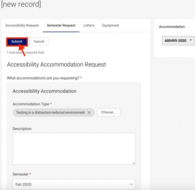The height and width of the screenshot is (190, 195).
Task: Click inside the Description text area
Action: coord(74,149)
